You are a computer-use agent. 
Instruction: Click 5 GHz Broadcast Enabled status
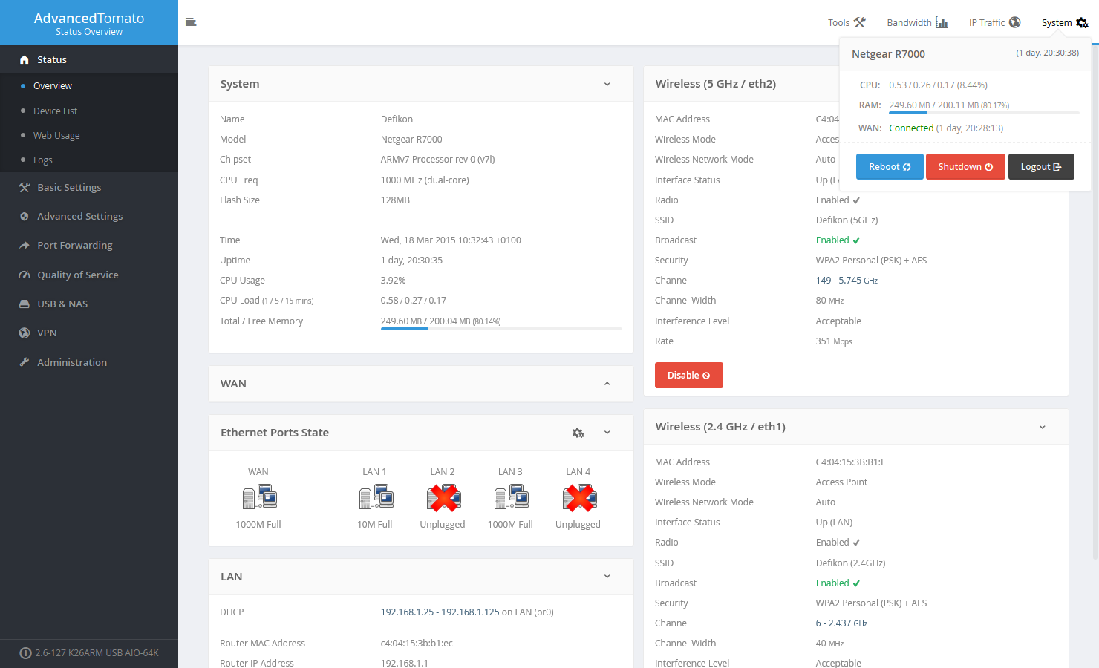(x=838, y=240)
